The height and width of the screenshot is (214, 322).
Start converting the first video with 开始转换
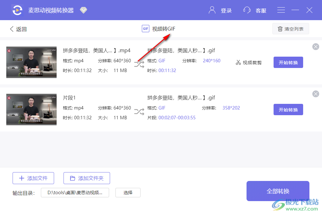point(288,62)
